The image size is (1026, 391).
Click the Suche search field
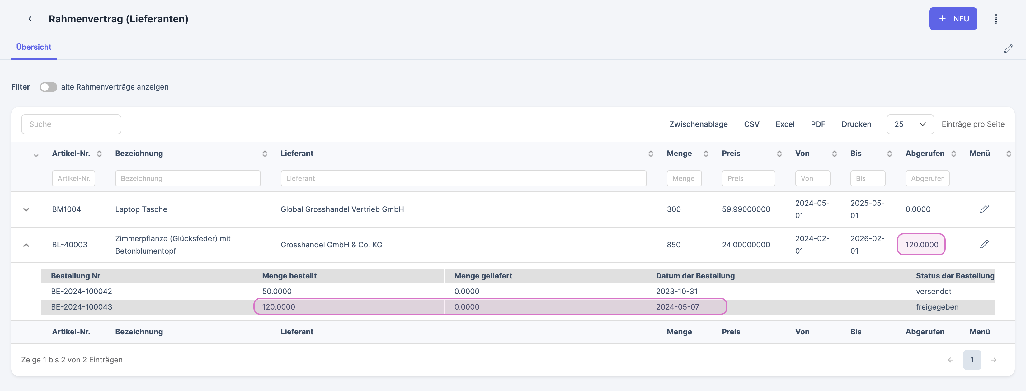pyautogui.click(x=71, y=124)
